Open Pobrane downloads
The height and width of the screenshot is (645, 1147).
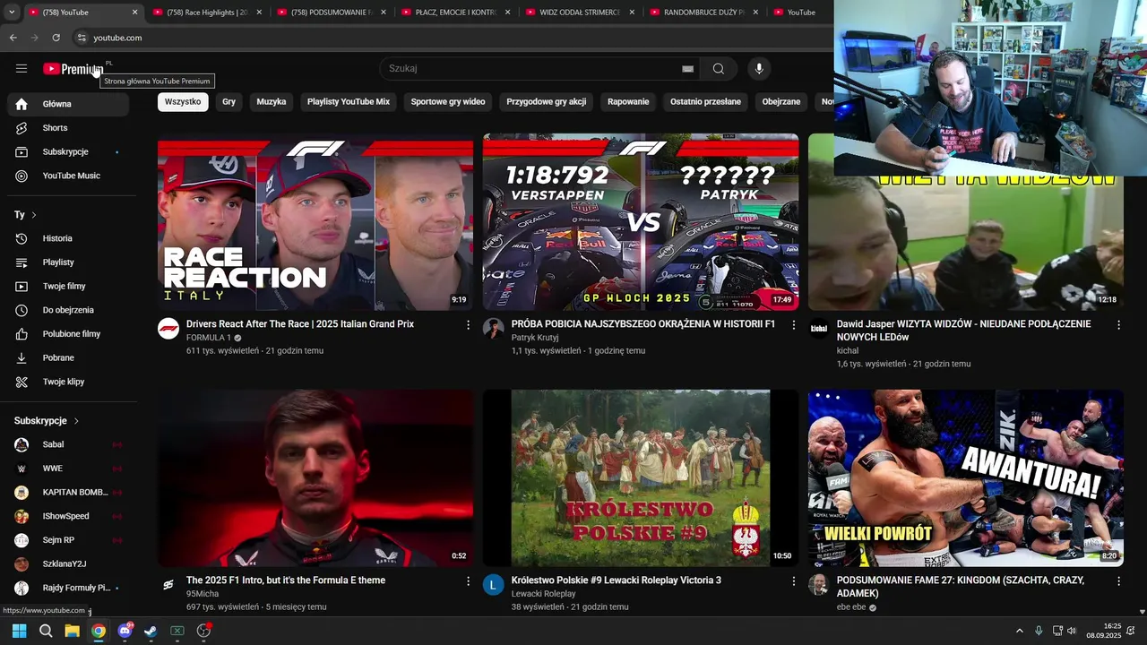click(x=68, y=357)
